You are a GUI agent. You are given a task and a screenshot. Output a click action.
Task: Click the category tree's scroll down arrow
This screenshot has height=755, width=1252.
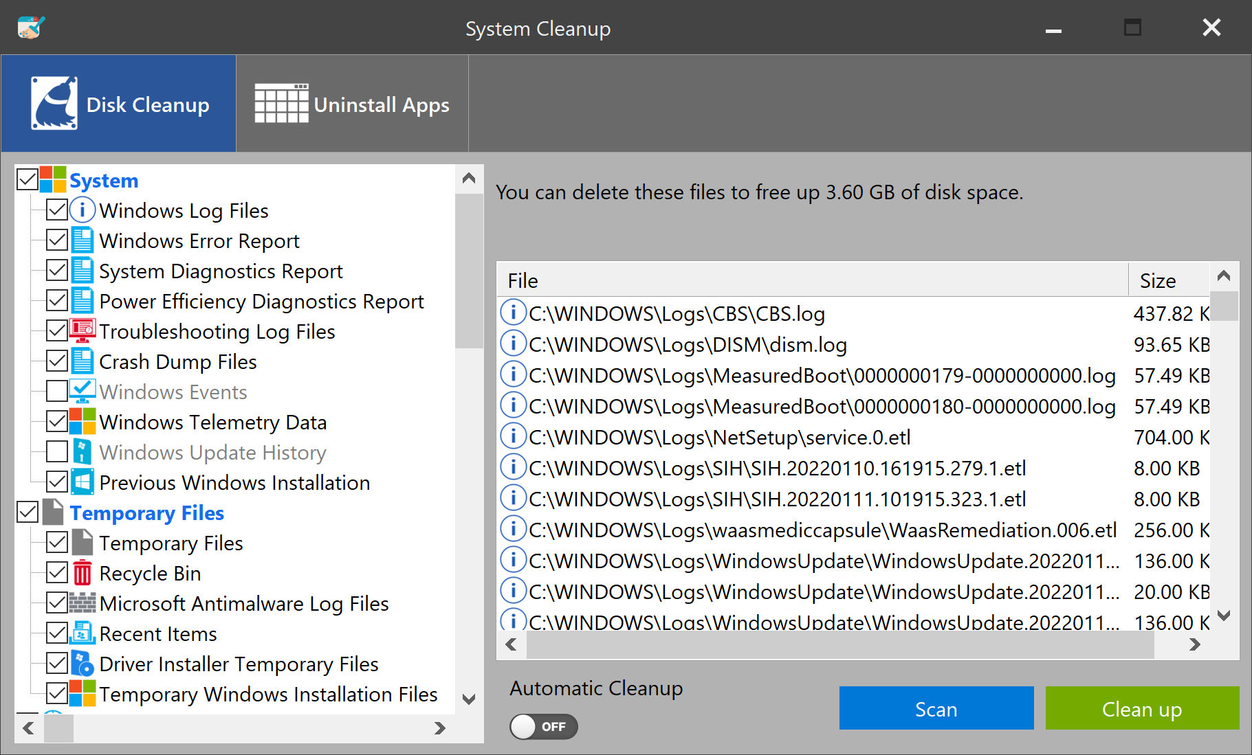point(469,699)
